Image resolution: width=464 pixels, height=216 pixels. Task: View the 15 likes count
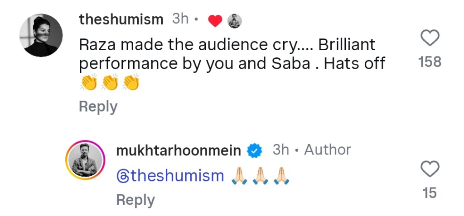(430, 193)
